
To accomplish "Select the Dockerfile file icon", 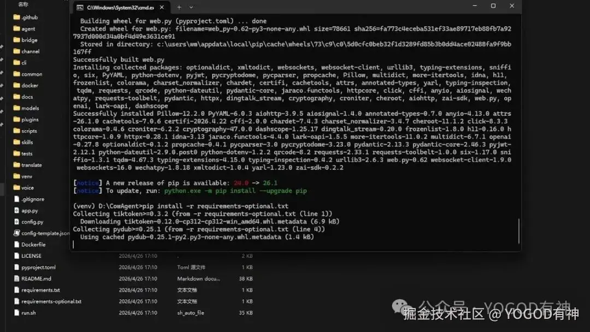I will click(x=16, y=245).
